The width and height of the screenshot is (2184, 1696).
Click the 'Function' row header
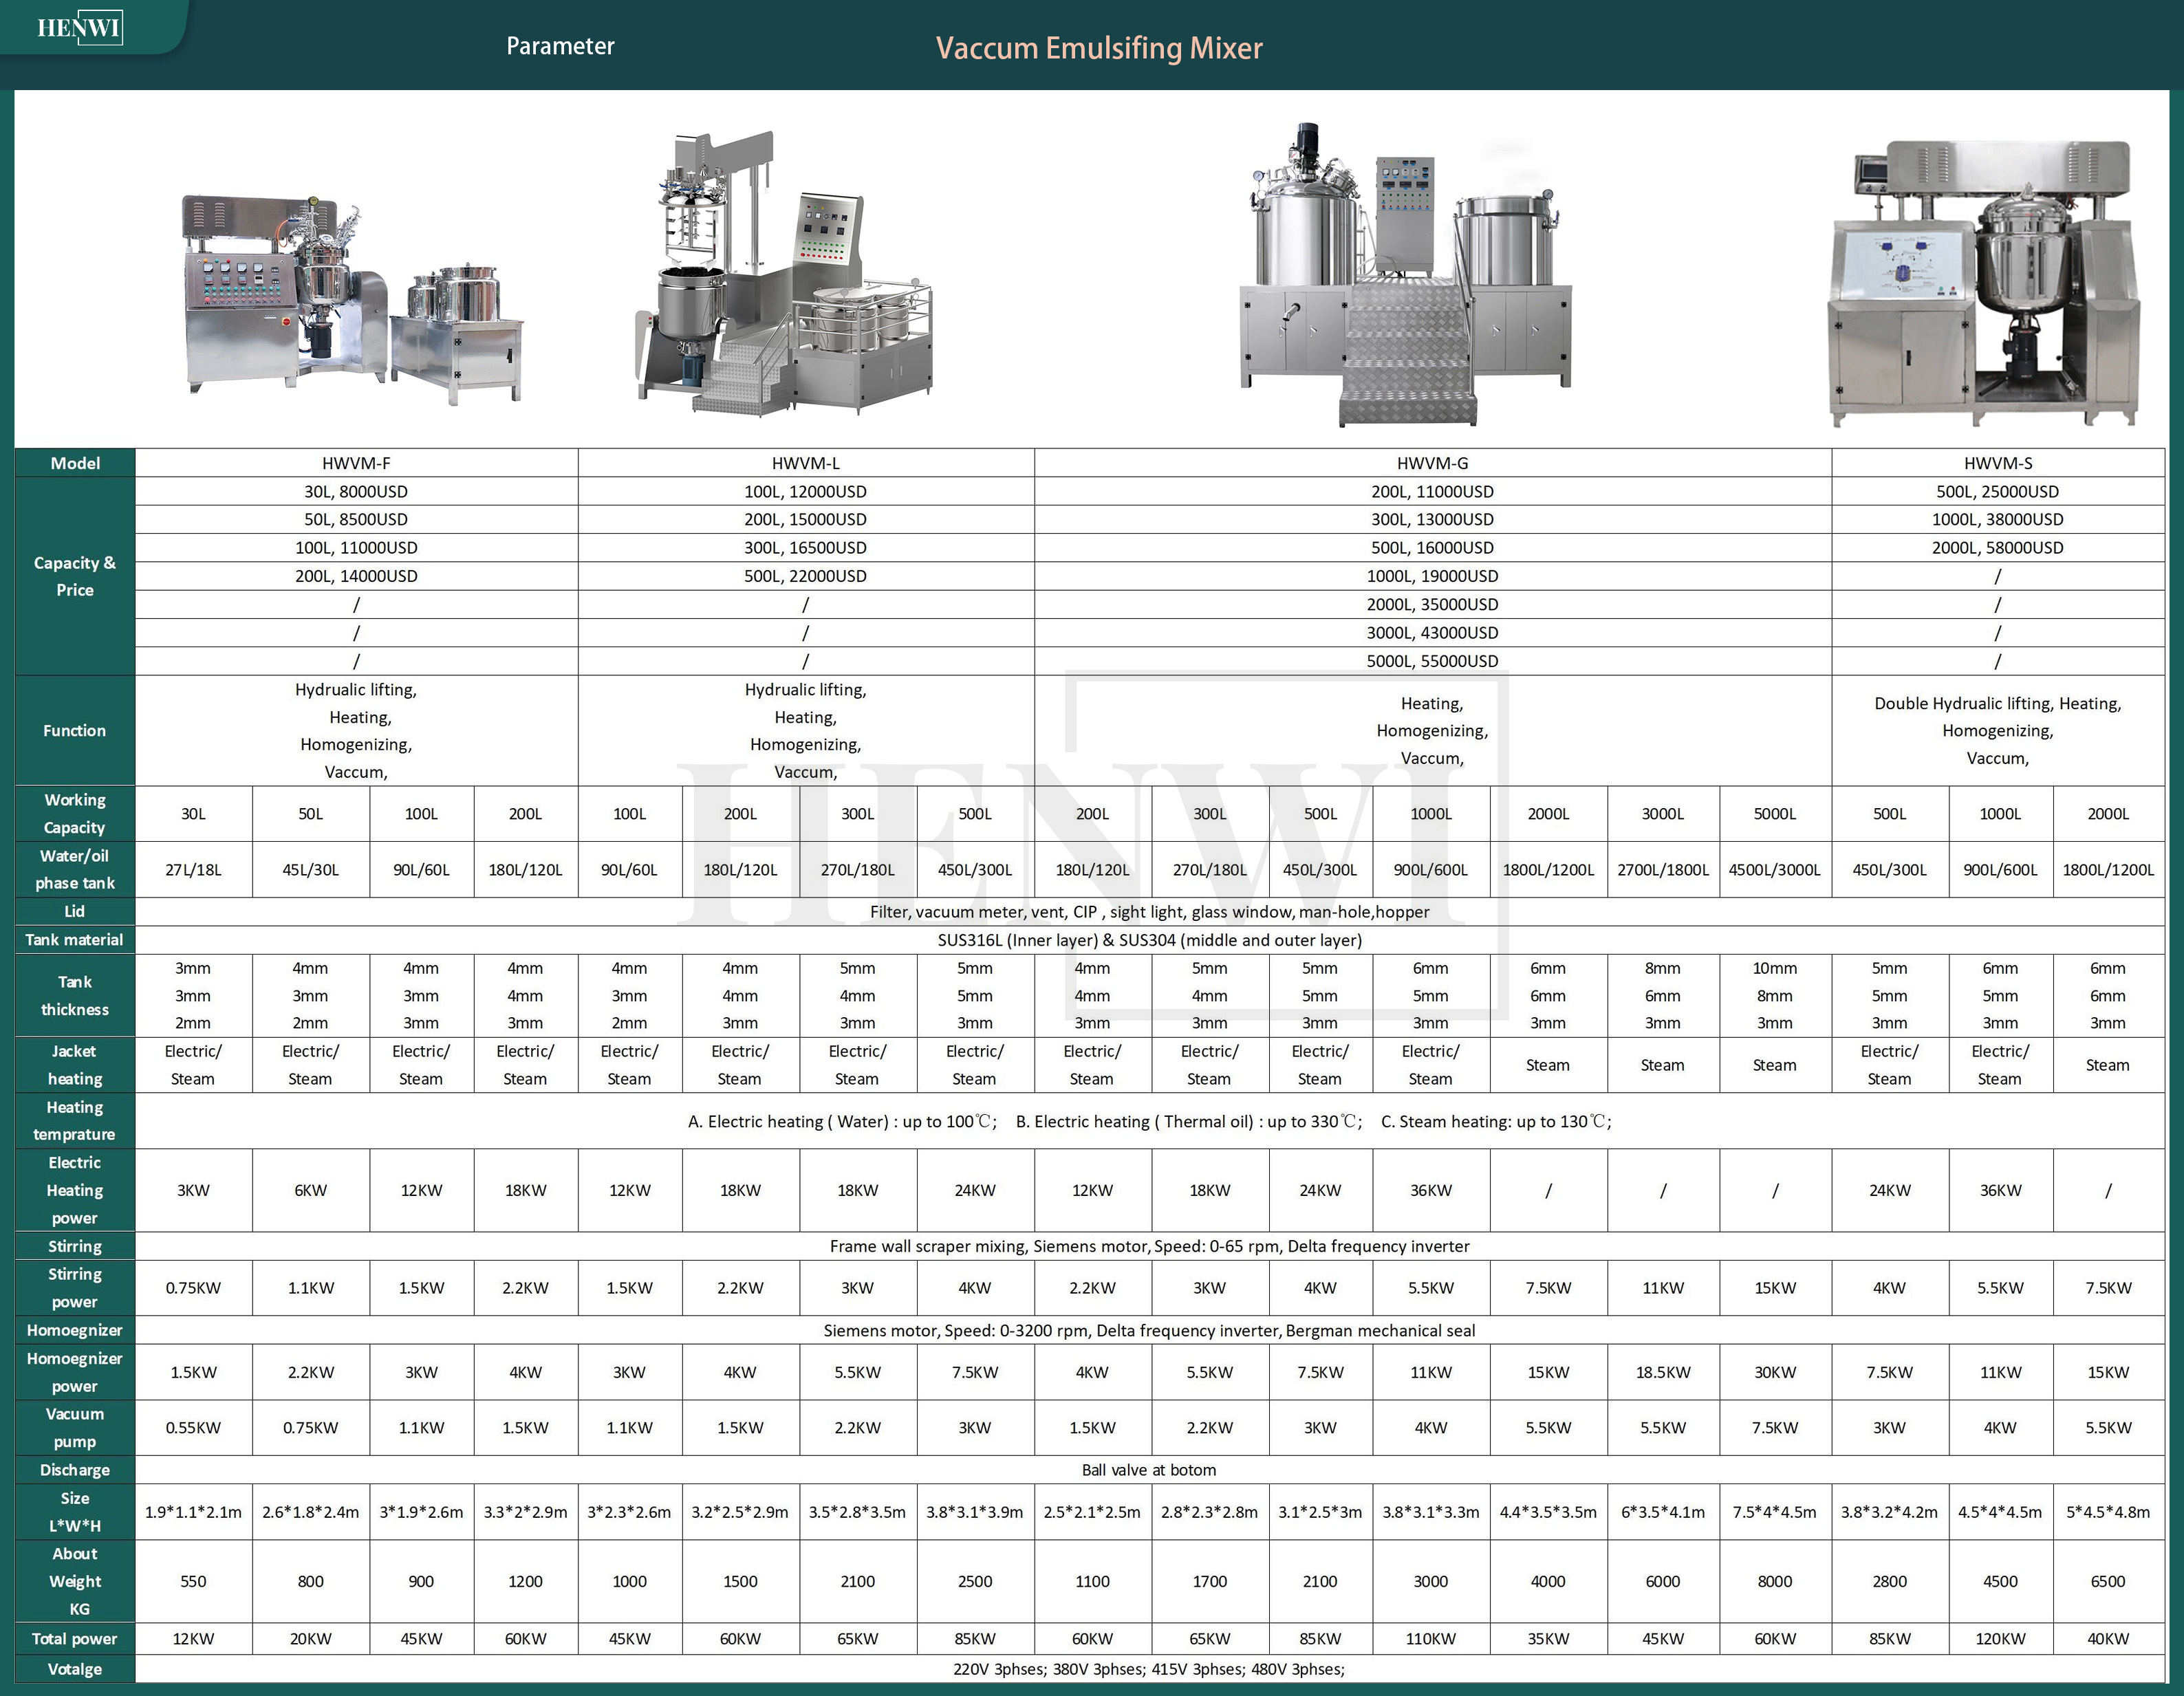tap(75, 731)
